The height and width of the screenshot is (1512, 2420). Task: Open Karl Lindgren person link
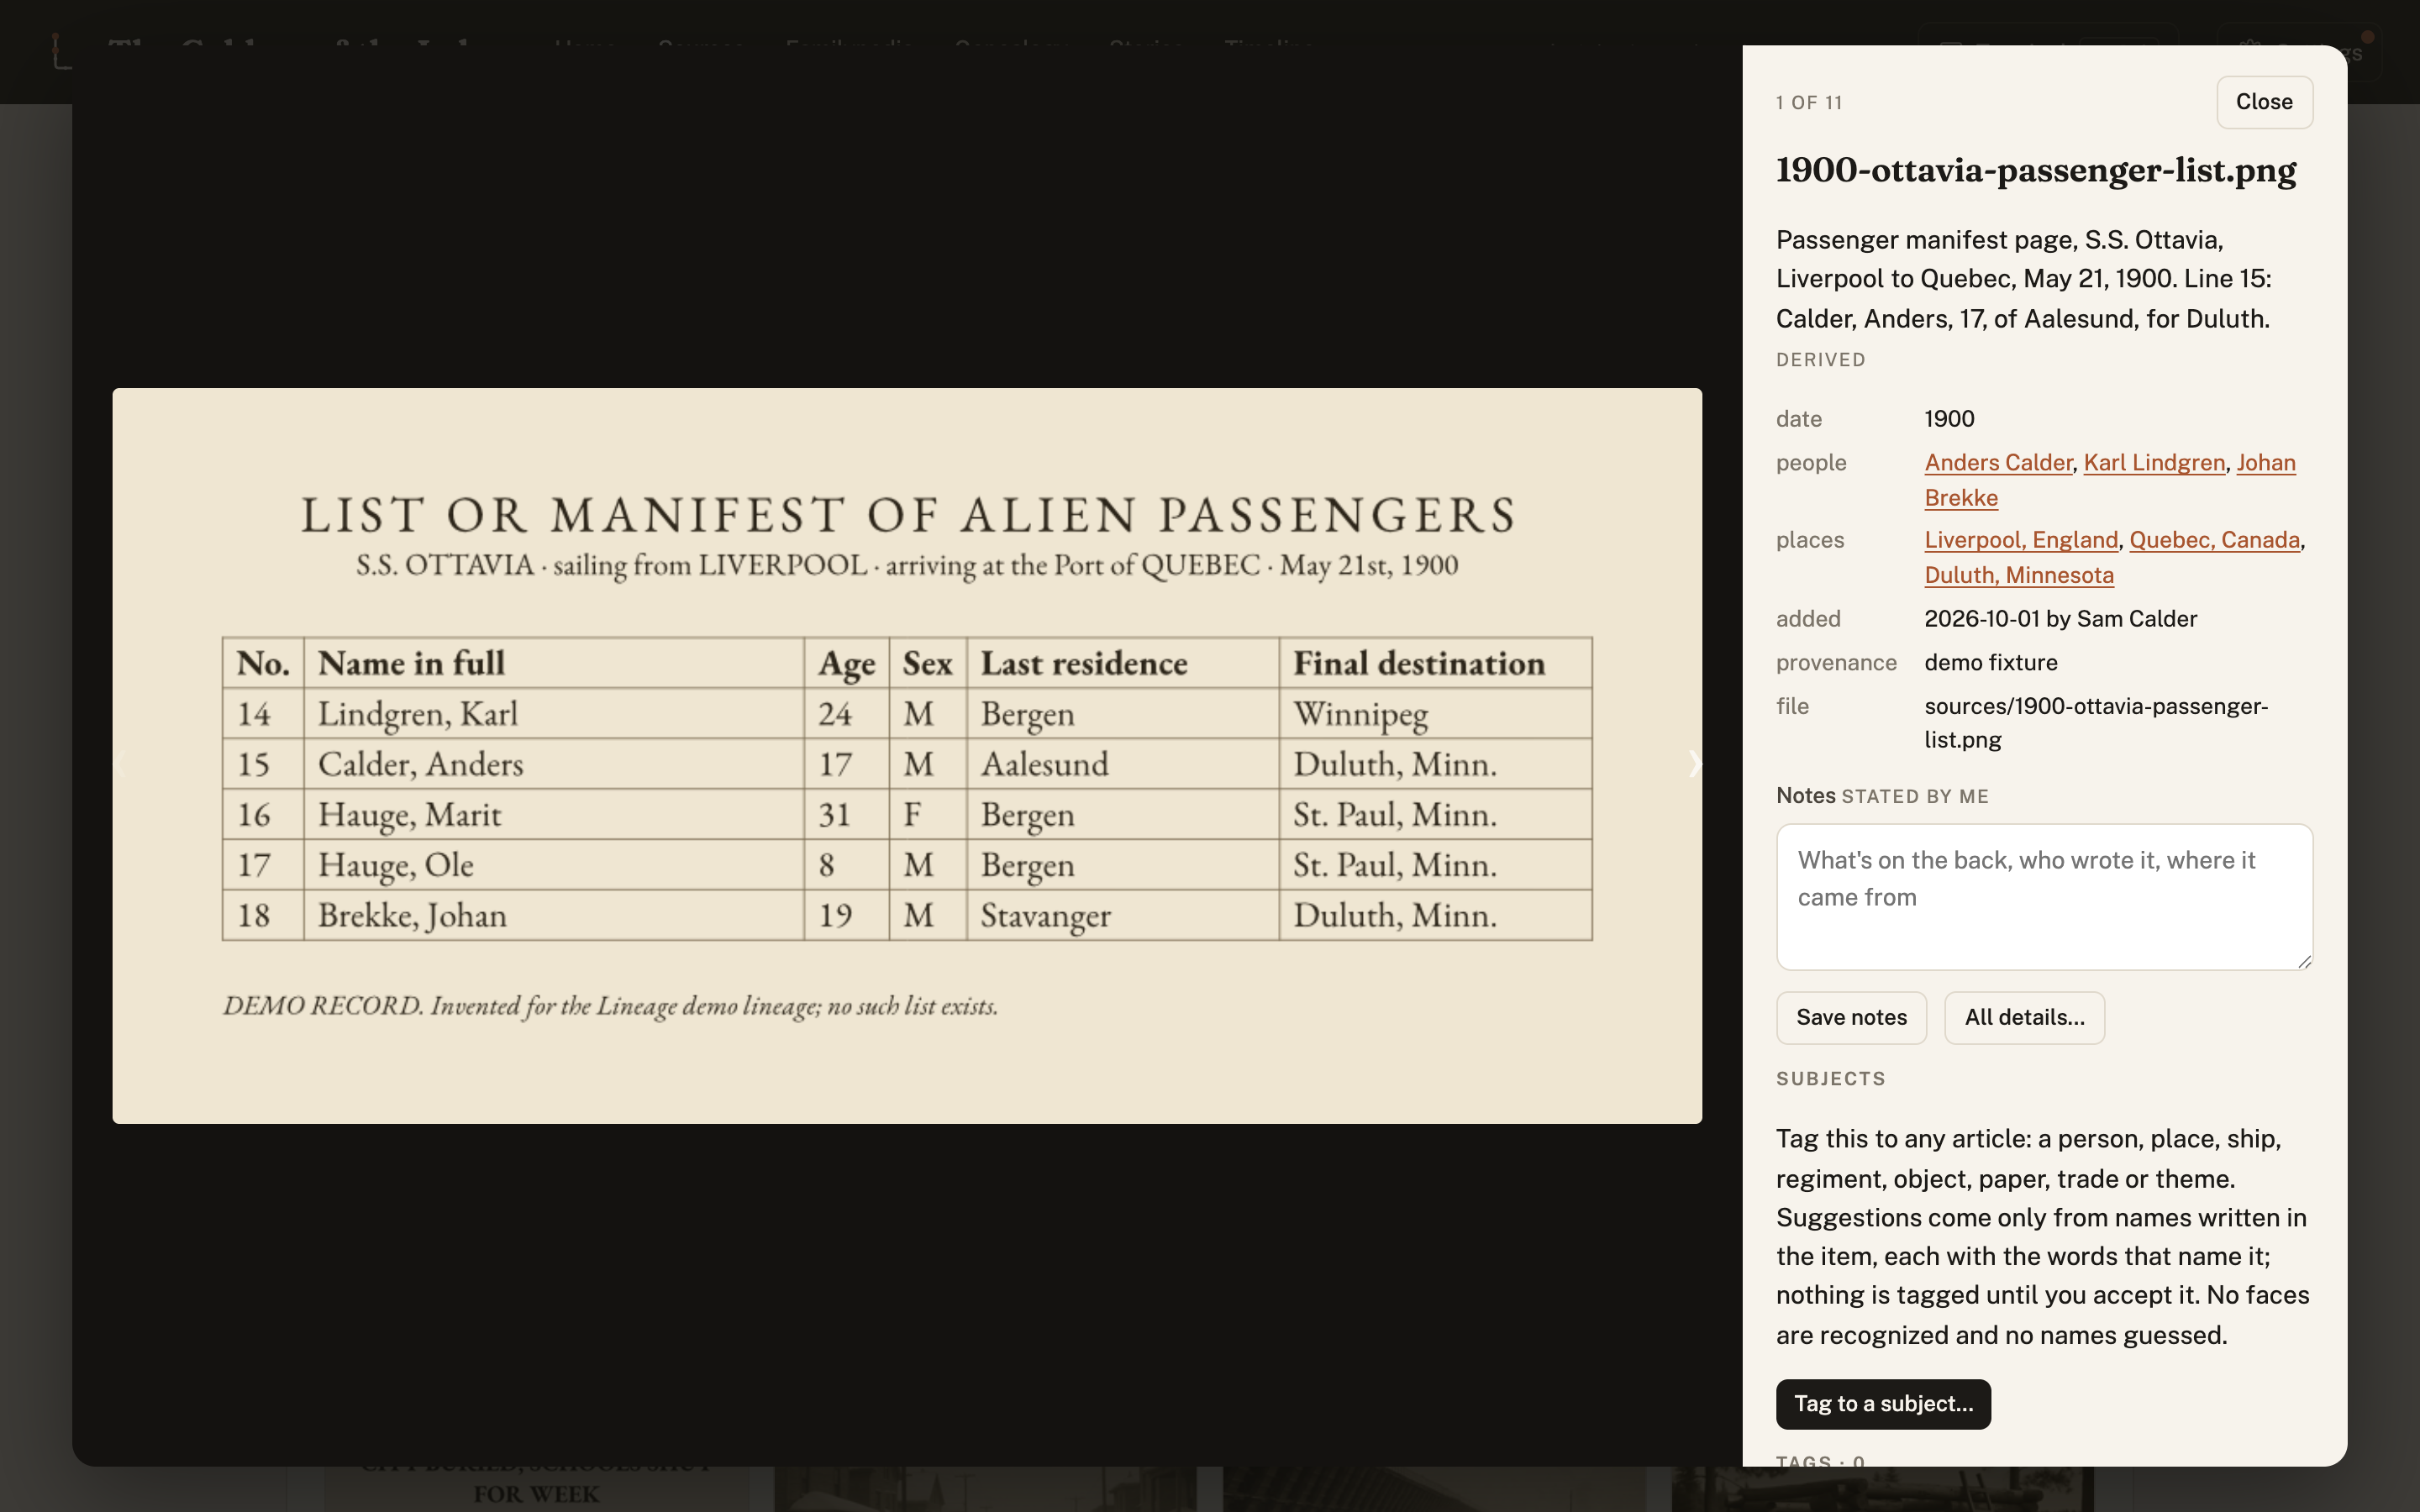click(x=2154, y=463)
